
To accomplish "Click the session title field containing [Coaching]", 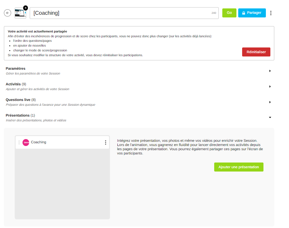I will point(120,13).
